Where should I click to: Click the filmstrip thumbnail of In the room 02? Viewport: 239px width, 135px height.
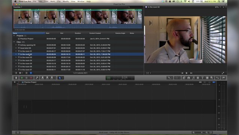(78, 18)
